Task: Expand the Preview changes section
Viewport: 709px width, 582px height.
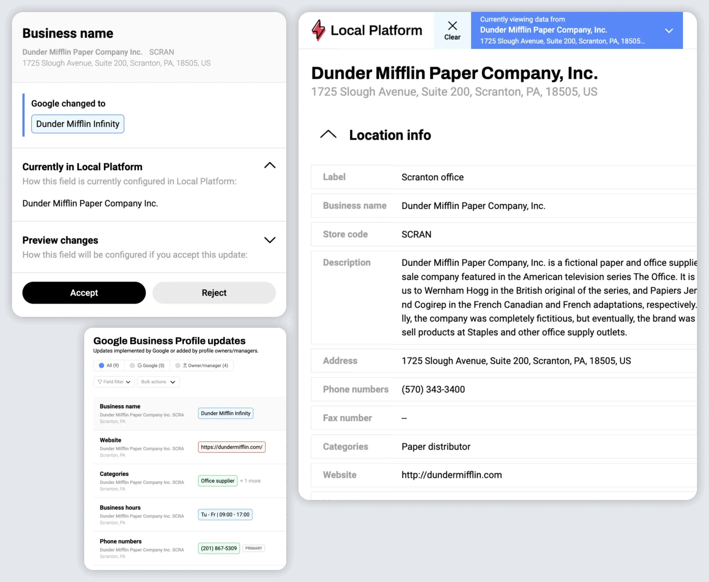Action: tap(270, 240)
